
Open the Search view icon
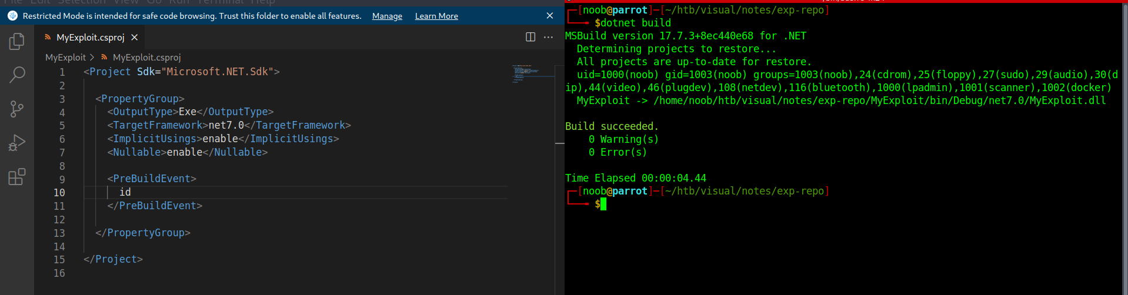point(17,75)
